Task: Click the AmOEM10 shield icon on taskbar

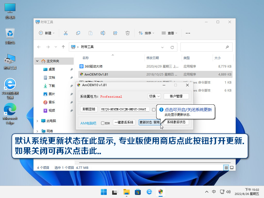Action: (x=161, y=192)
